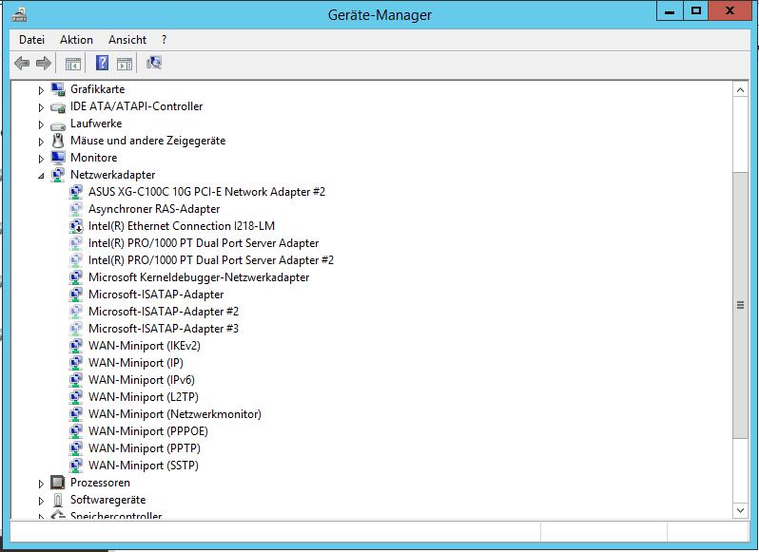Viewport: 759px width, 552px height.
Task: Click the disabled Intel I218-LM adapter icon
Action: point(76,226)
